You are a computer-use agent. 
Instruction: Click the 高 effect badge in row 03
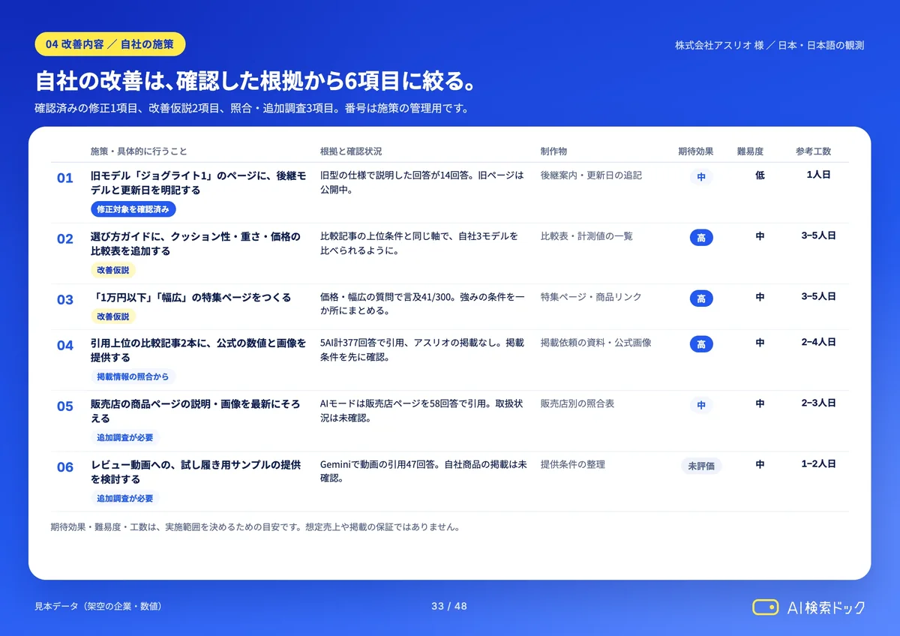point(701,298)
